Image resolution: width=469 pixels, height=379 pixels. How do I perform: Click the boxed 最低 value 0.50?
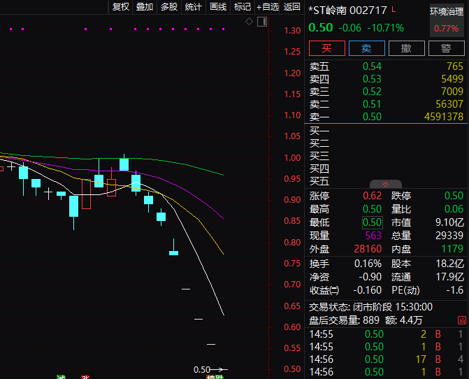[372, 222]
